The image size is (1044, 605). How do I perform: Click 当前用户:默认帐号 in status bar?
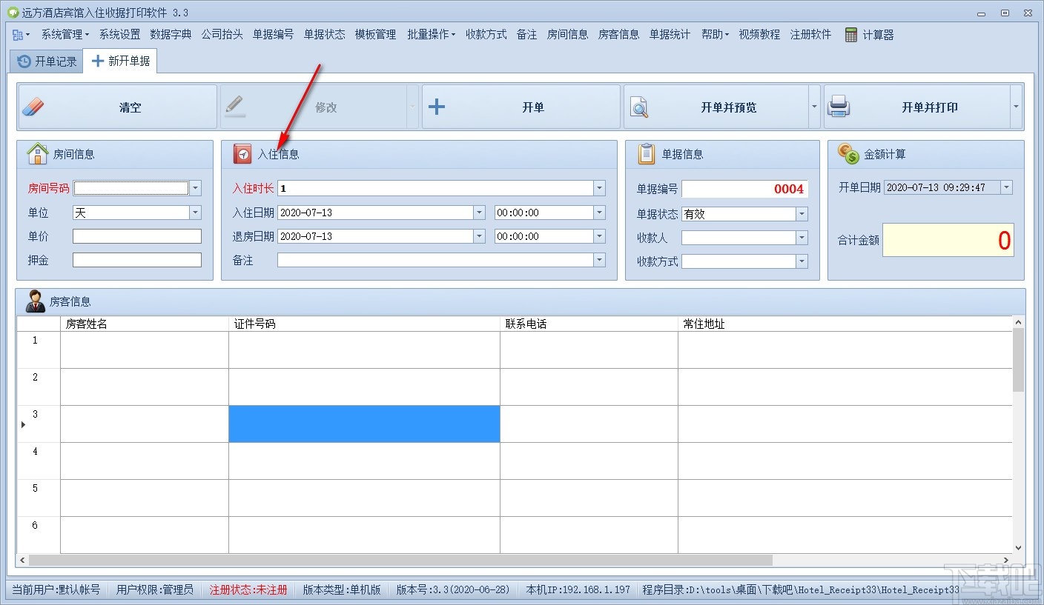coord(56,589)
